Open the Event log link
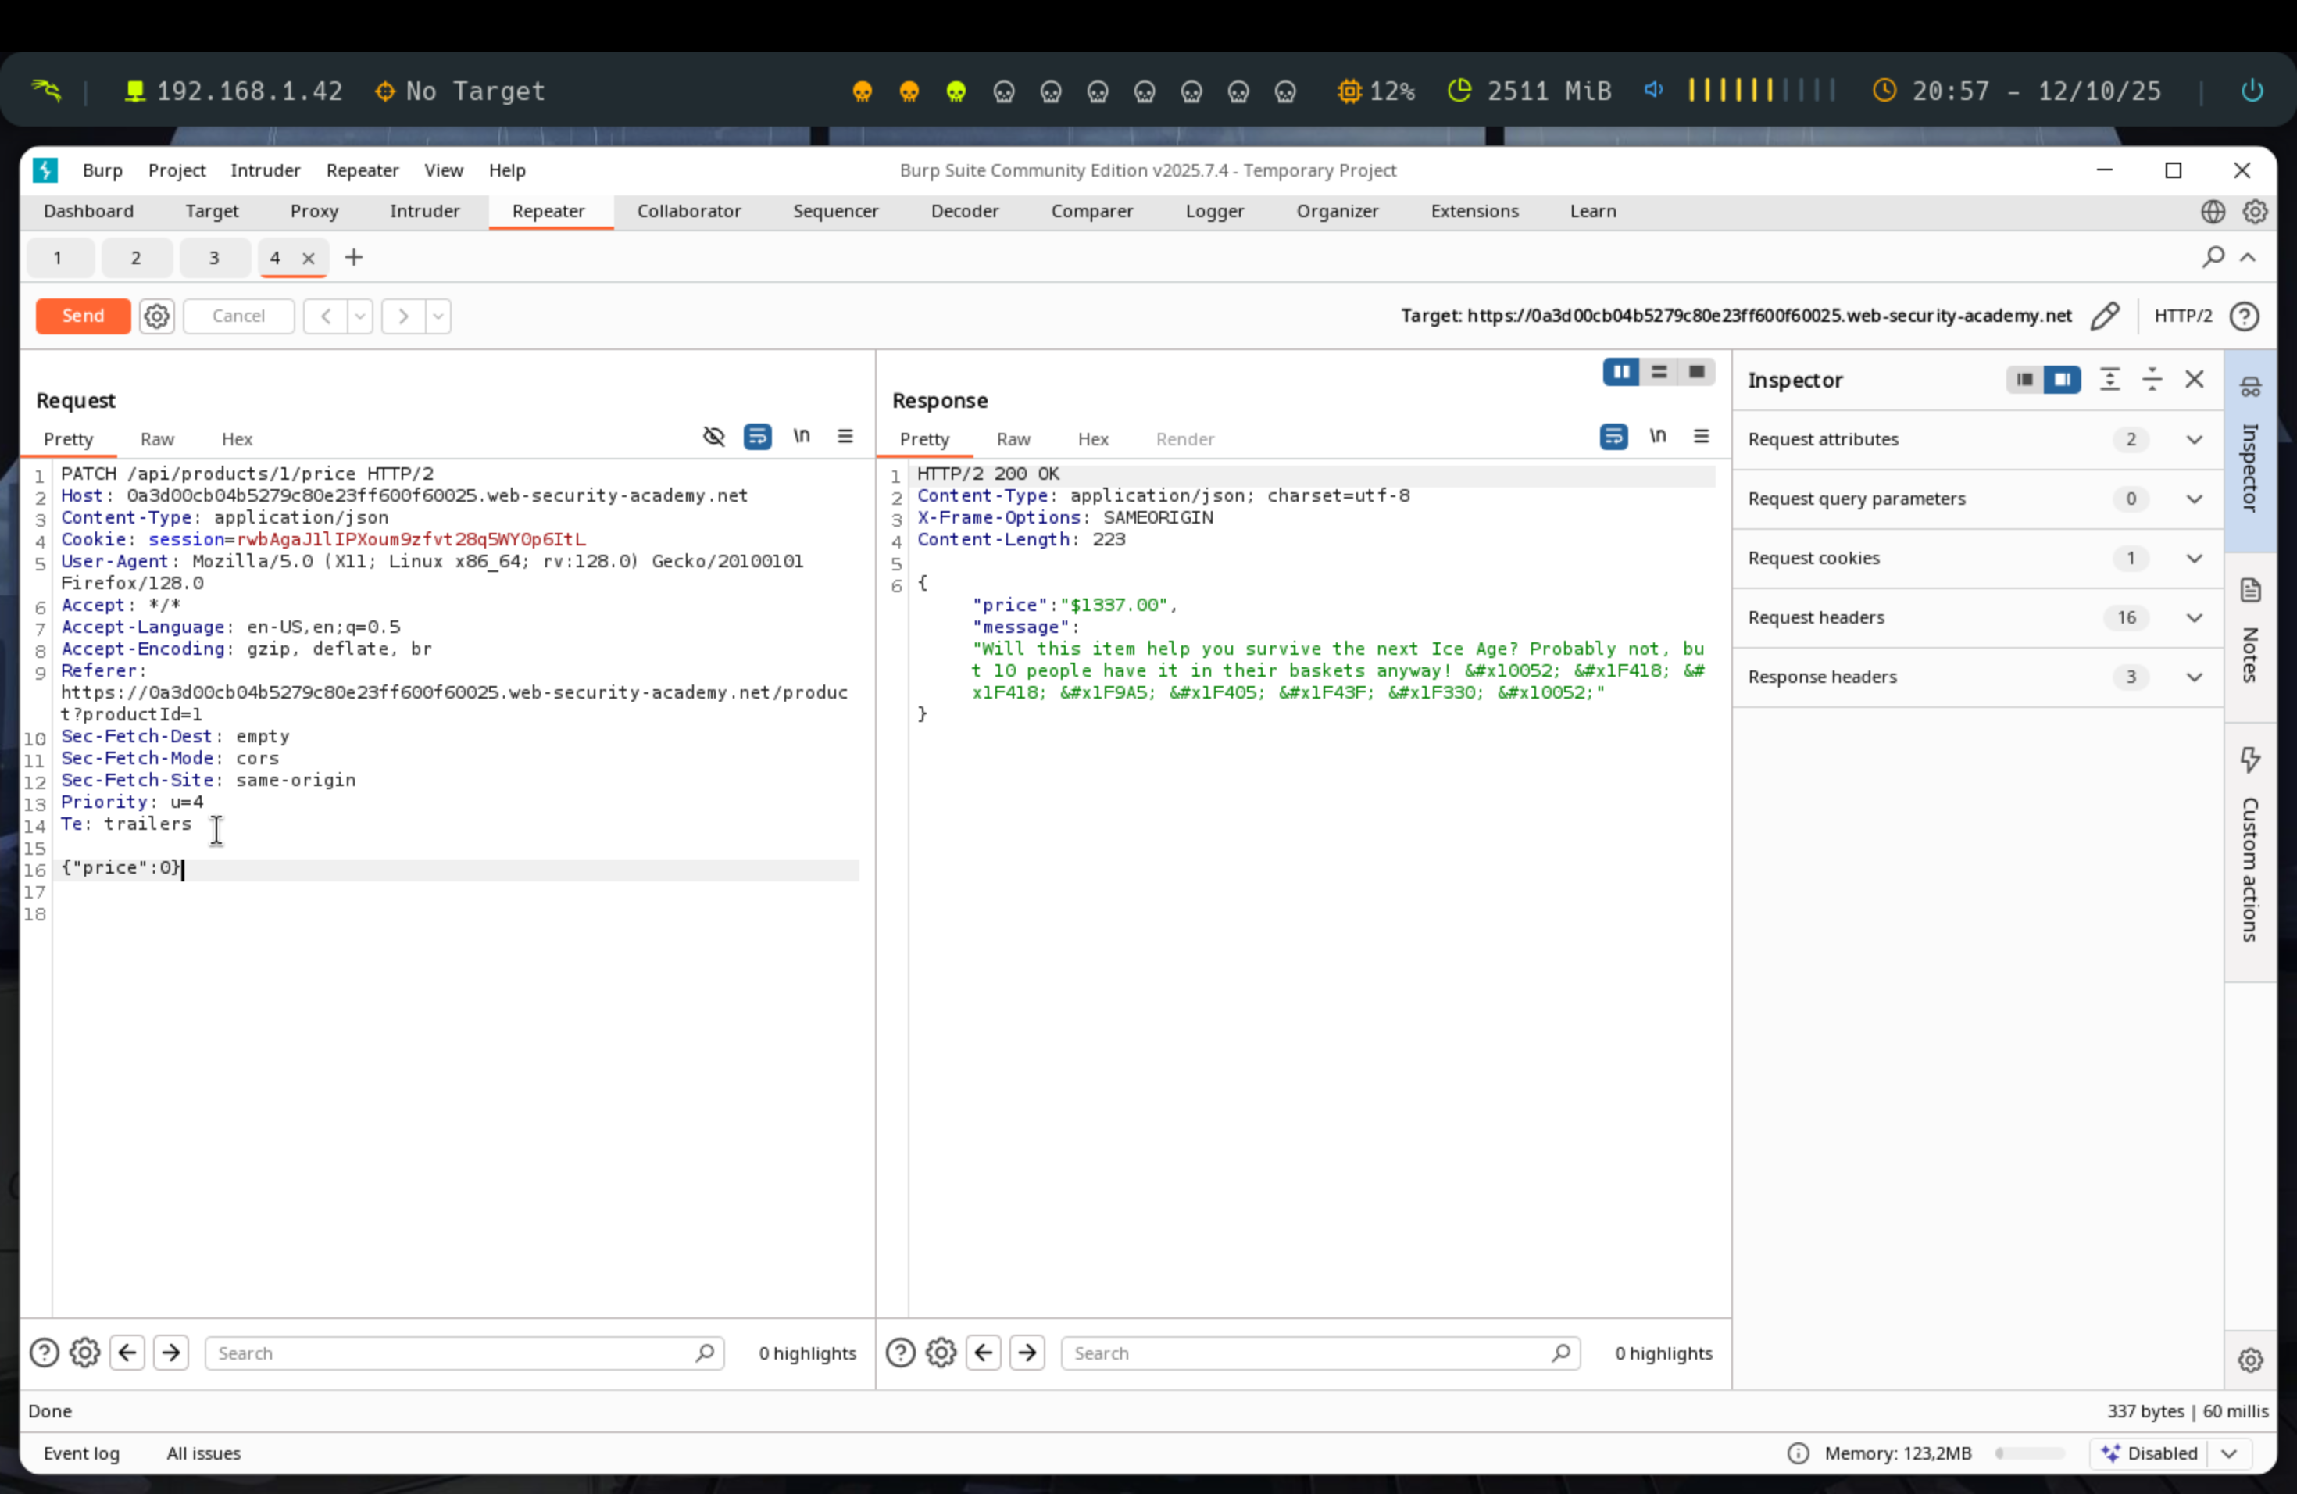2297x1494 pixels. [x=81, y=1453]
